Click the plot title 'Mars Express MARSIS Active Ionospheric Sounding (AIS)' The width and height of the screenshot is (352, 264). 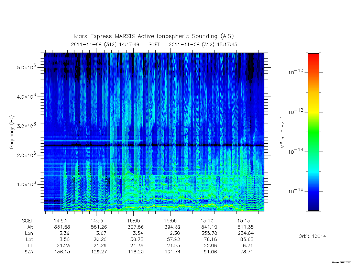pos(154,36)
